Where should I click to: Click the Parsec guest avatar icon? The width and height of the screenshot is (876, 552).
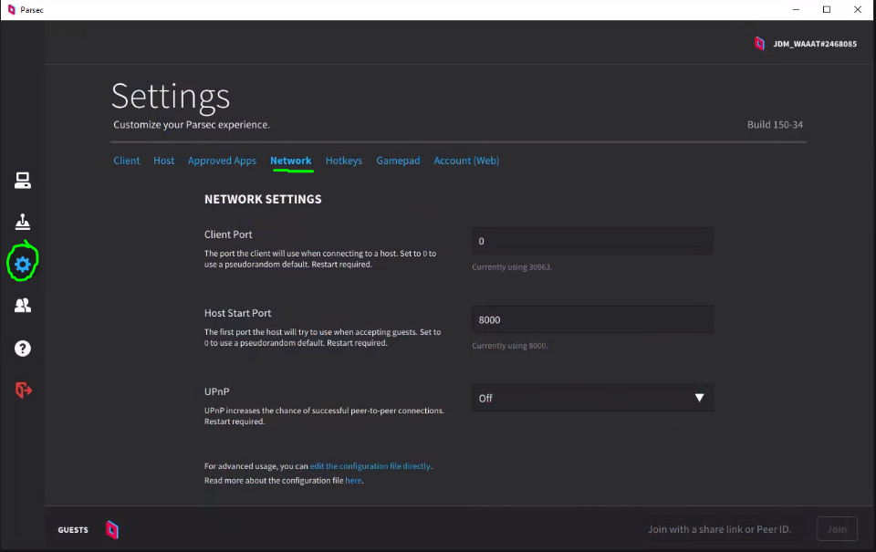[112, 530]
